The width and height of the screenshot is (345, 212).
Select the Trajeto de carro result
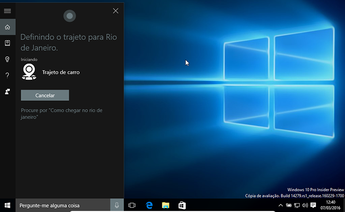(61, 72)
